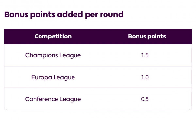Click the Europa League table cell
The width and height of the screenshot is (196, 120).
point(53,77)
